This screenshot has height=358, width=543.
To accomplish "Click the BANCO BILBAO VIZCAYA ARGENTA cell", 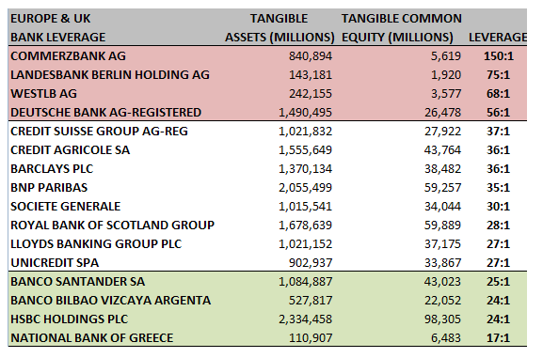I will 111,301.
